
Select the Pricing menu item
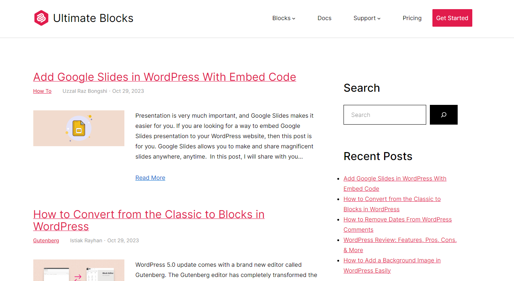[412, 18]
